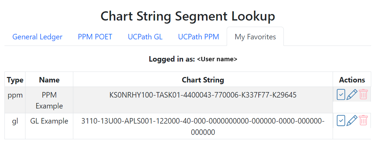The image size is (376, 141).
Task: Switch to the UCPath PPM tab
Action: click(x=198, y=37)
